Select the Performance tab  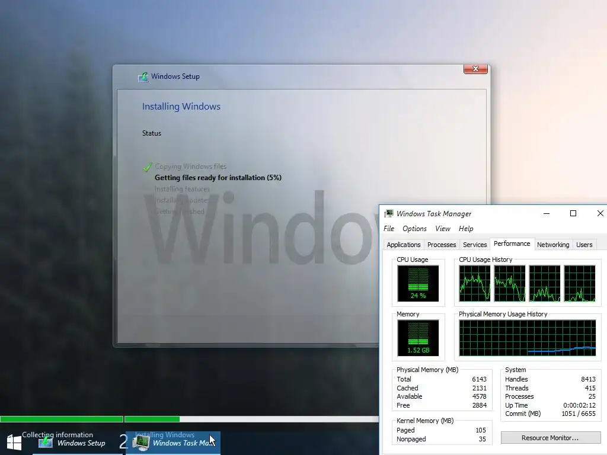point(512,243)
